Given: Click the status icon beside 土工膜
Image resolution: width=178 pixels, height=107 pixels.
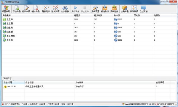Looking at the screenshot, I should click(4, 24).
